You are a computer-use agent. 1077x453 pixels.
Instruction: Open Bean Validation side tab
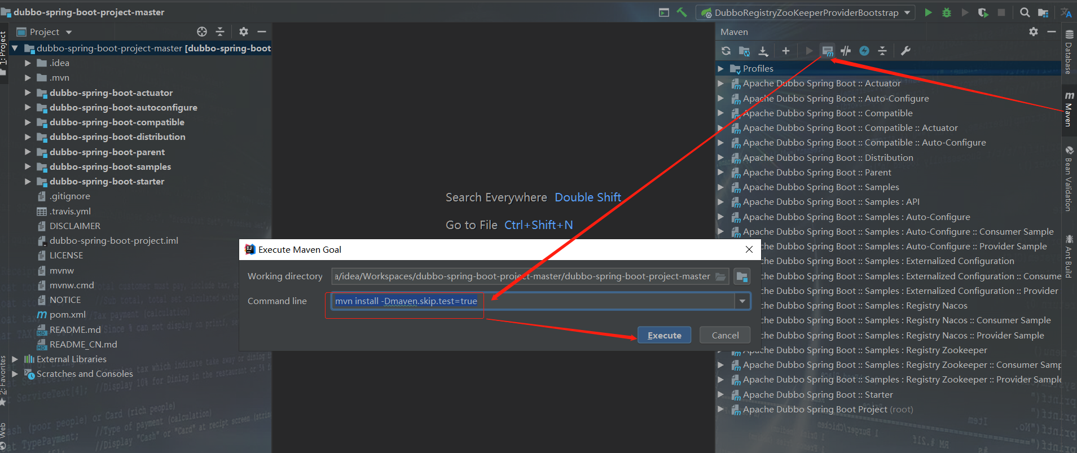click(1069, 179)
